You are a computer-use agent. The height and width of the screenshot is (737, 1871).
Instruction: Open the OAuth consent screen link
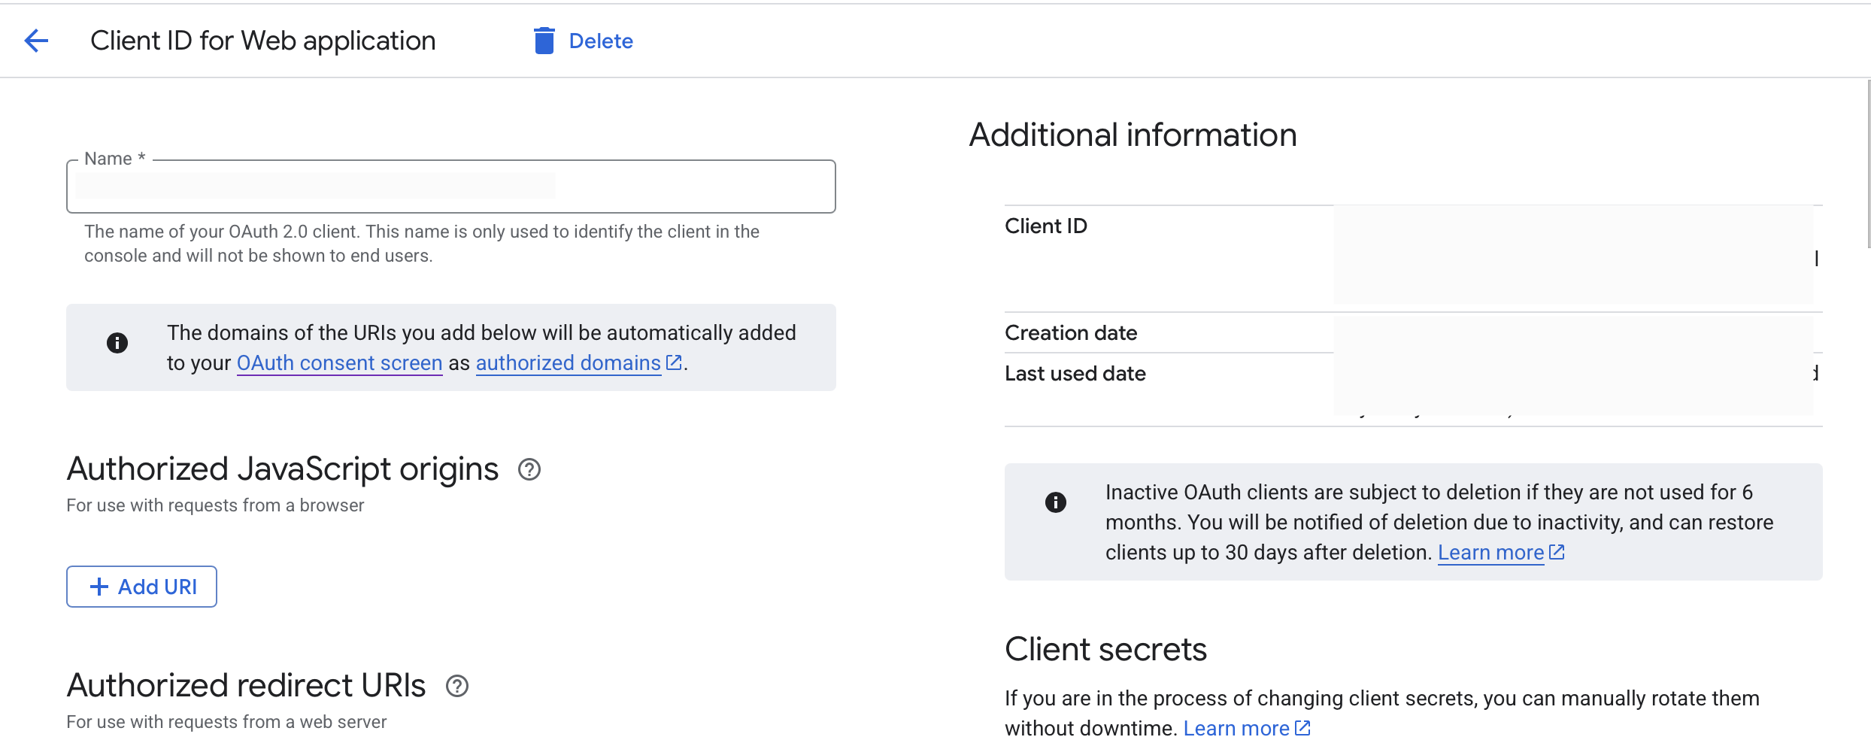[339, 363]
